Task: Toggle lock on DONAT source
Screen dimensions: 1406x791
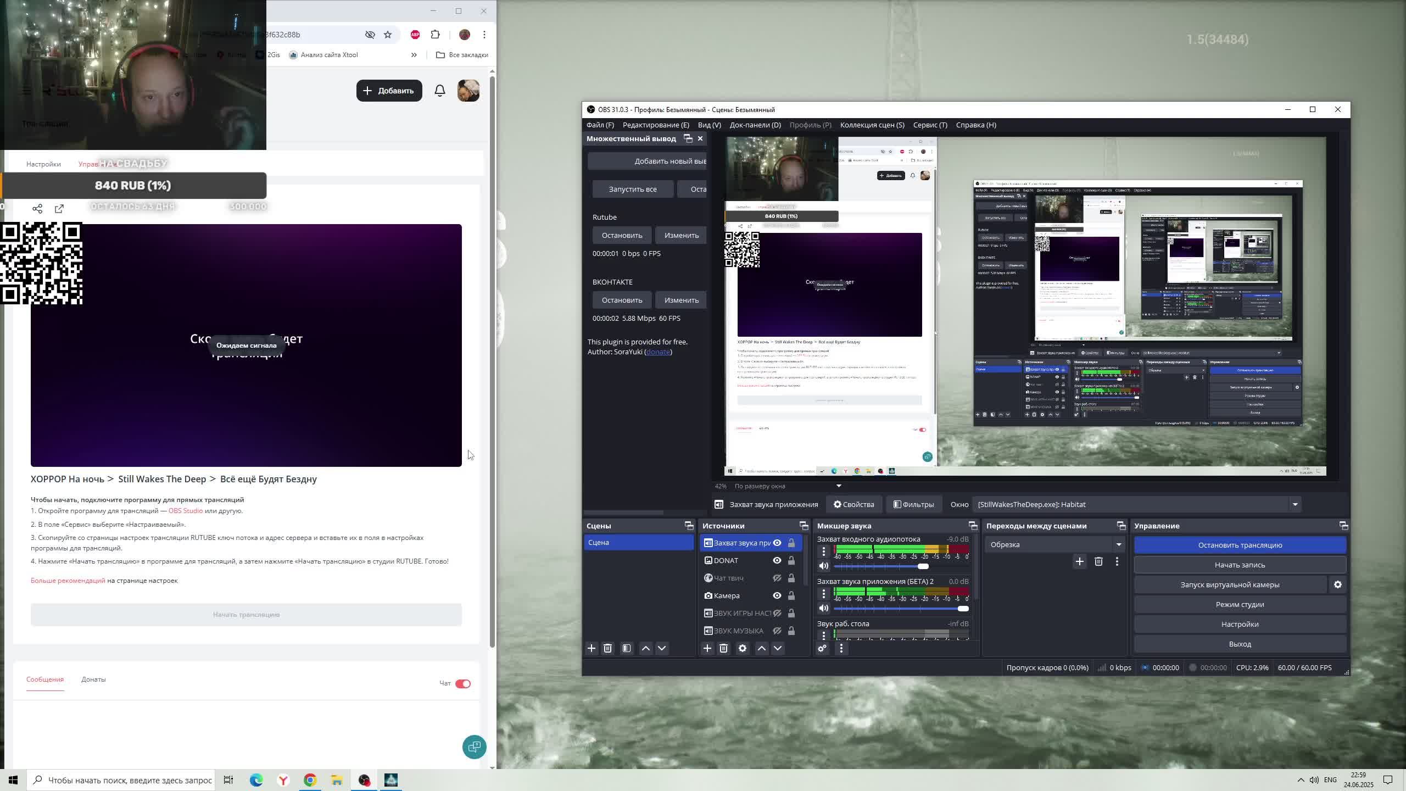Action: (791, 560)
